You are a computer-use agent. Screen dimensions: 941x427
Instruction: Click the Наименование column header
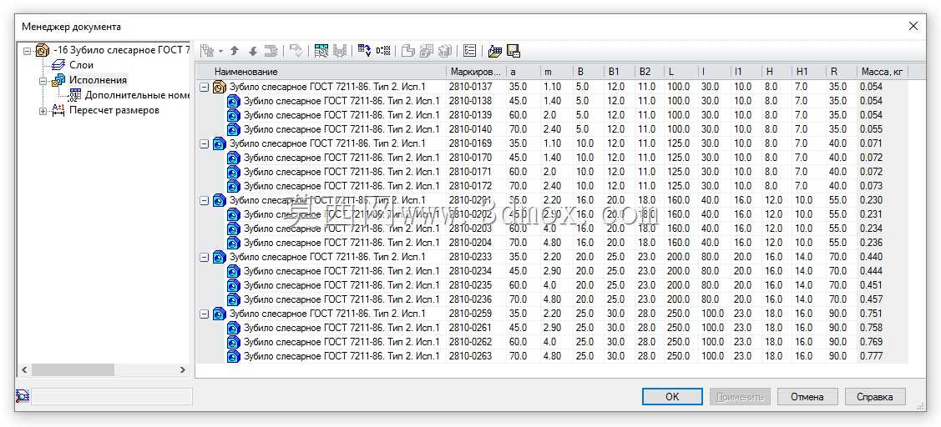click(321, 72)
